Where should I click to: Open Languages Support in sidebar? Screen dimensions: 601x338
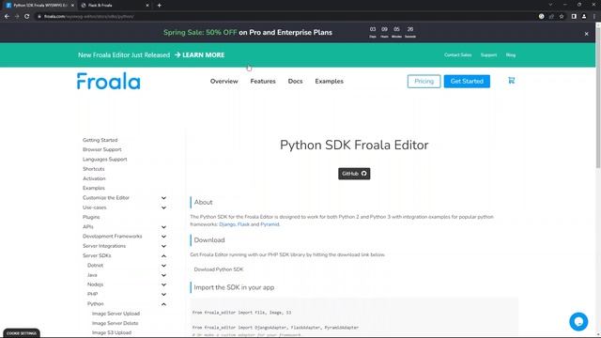pyautogui.click(x=104, y=160)
